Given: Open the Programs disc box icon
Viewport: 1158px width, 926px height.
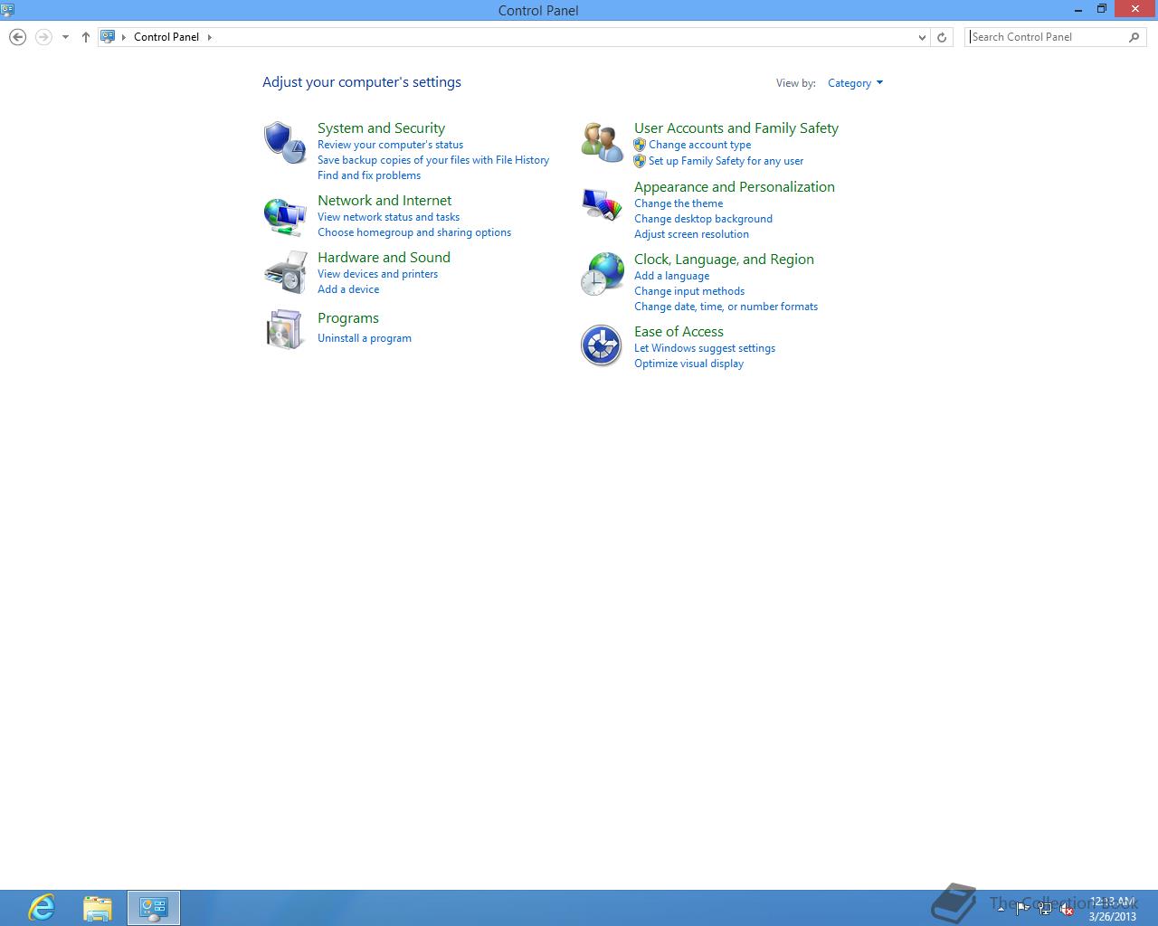Looking at the screenshot, I should [x=285, y=329].
